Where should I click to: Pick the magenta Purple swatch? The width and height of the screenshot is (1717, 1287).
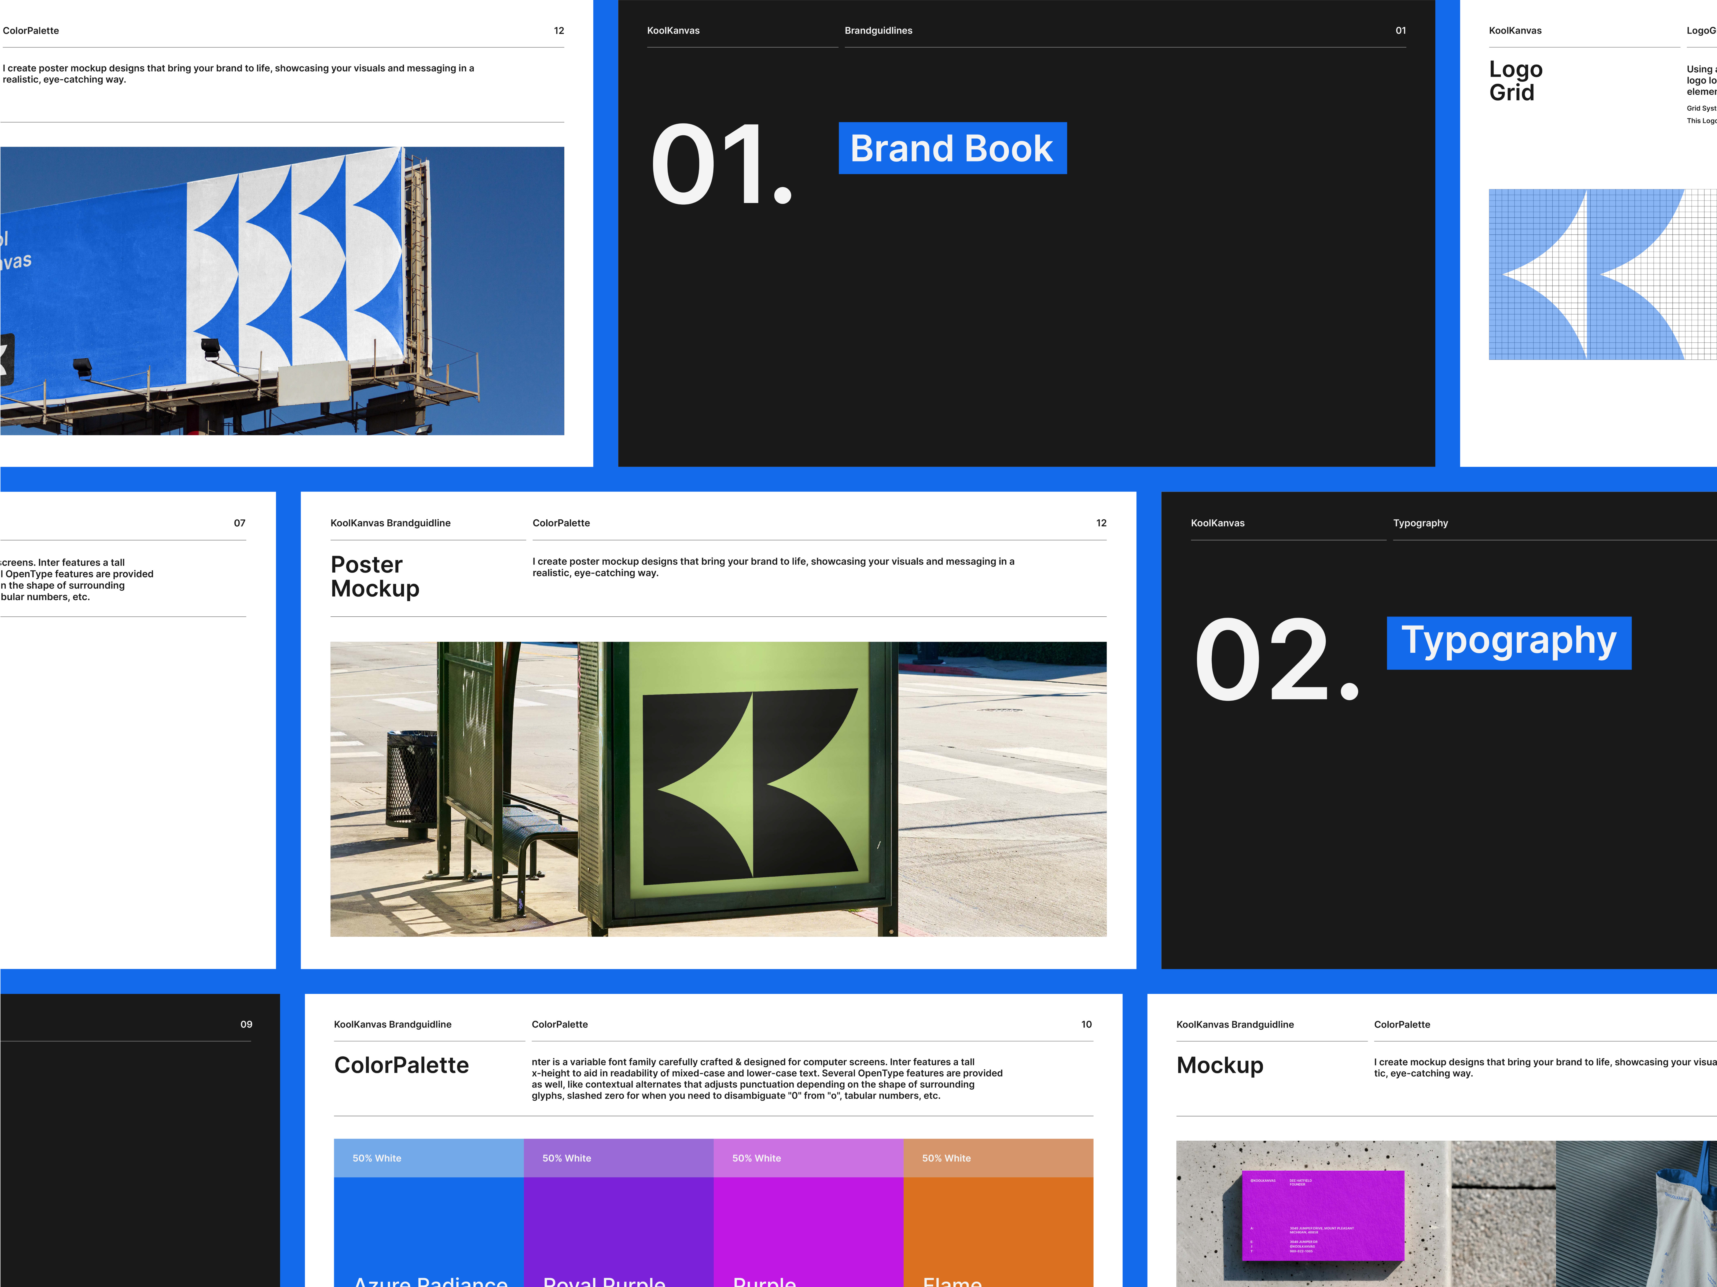pos(808,1232)
